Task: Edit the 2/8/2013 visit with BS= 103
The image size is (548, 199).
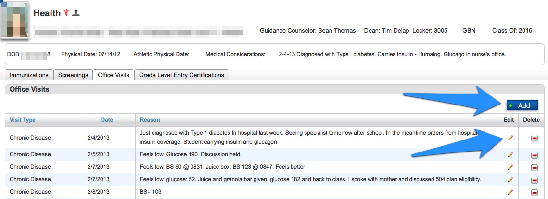Action: [x=510, y=192]
